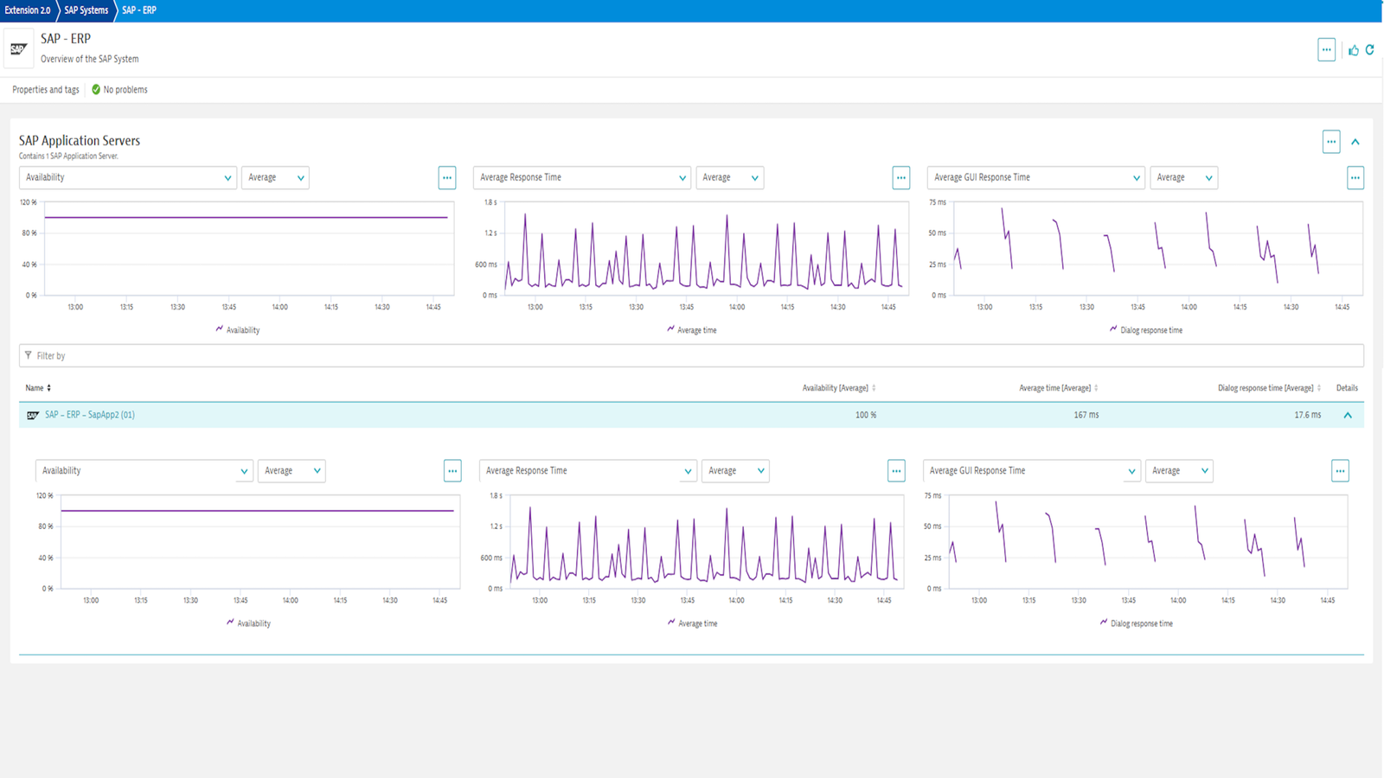Open aggregation dropdown next to top Average Response Time
Image resolution: width=1384 pixels, height=778 pixels.
click(730, 177)
